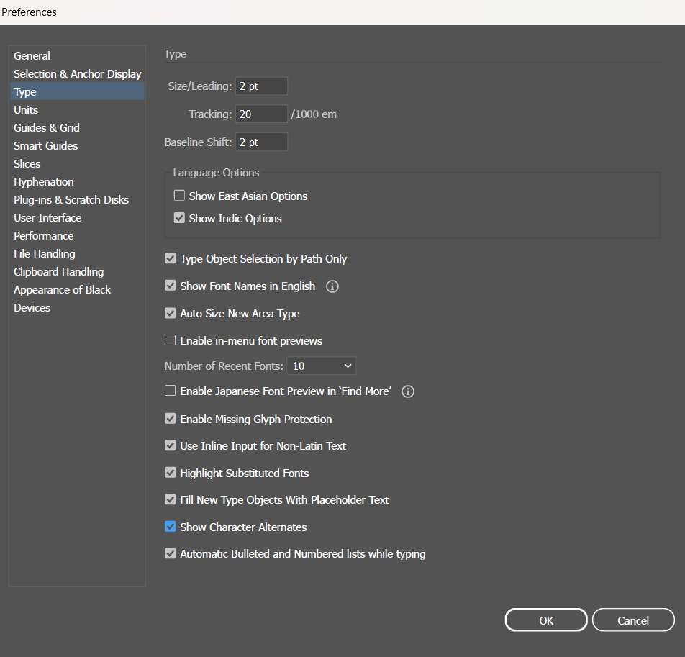Click info icon beside Show Font Names in English
This screenshot has width=685, height=657.
coord(332,286)
